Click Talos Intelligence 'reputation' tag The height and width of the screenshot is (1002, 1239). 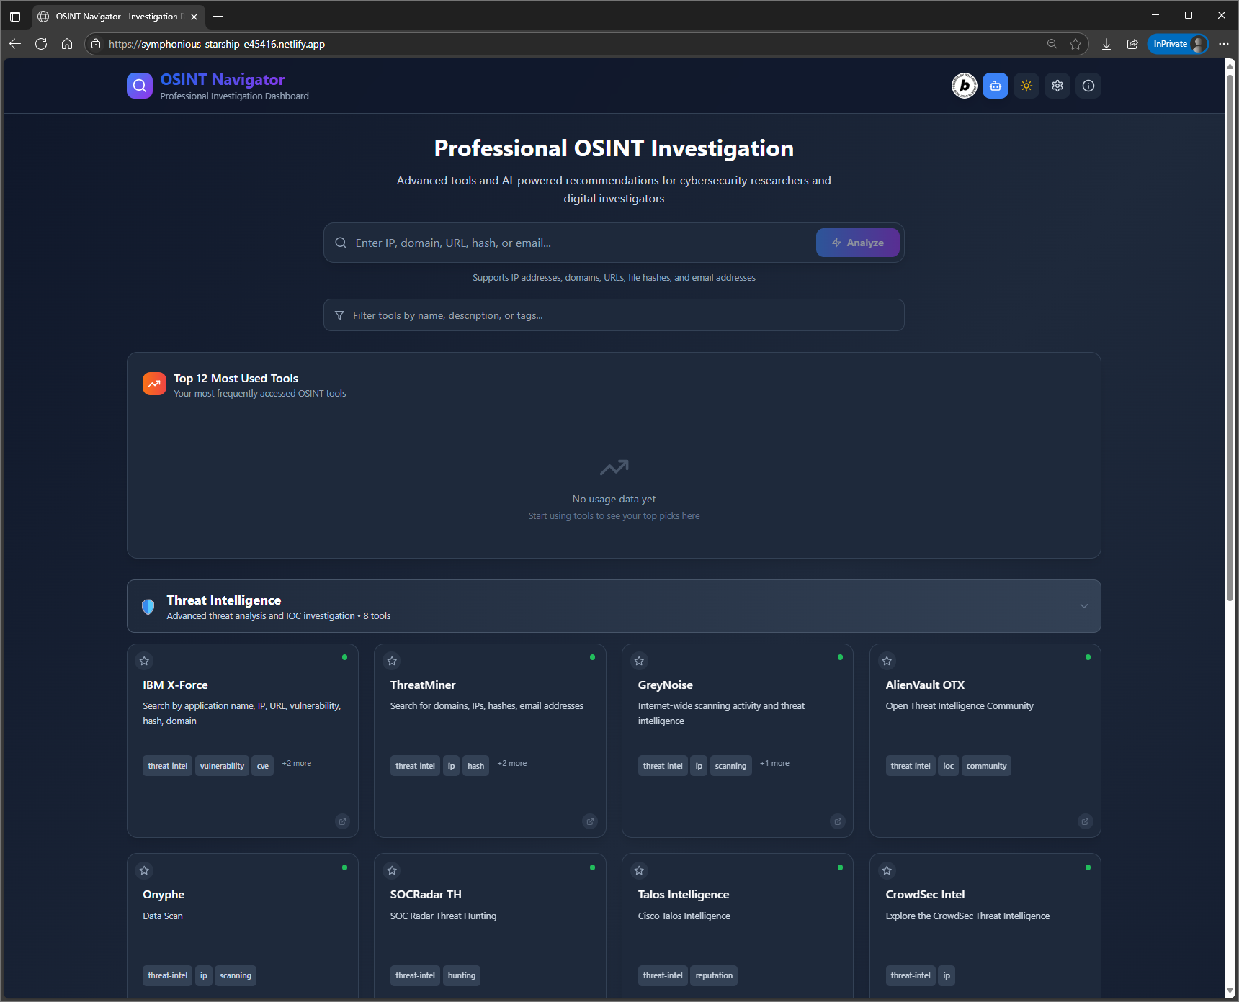point(714,975)
